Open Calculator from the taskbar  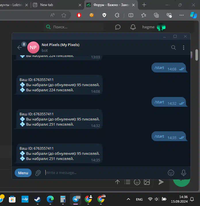click(63, 199)
